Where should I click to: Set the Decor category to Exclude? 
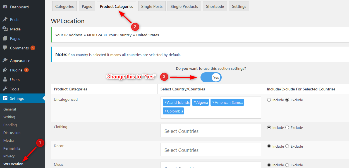pos(287,146)
